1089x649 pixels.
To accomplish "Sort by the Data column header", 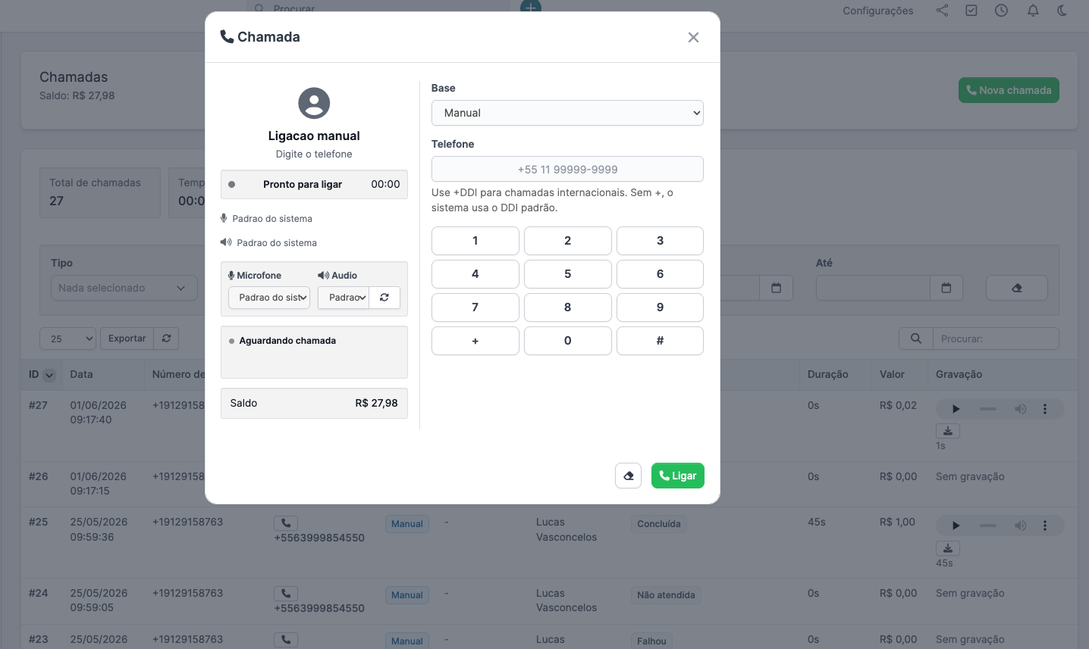I will click(81, 374).
